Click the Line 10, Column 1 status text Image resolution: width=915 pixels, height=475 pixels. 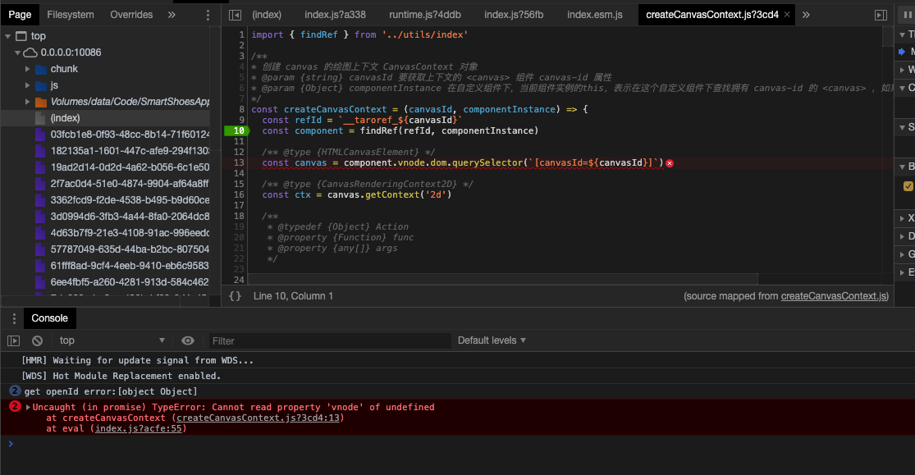(x=293, y=296)
